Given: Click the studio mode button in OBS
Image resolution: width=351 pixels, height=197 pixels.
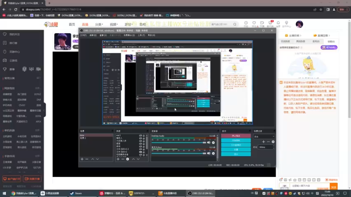Looking at the screenshot, I should (236, 145).
